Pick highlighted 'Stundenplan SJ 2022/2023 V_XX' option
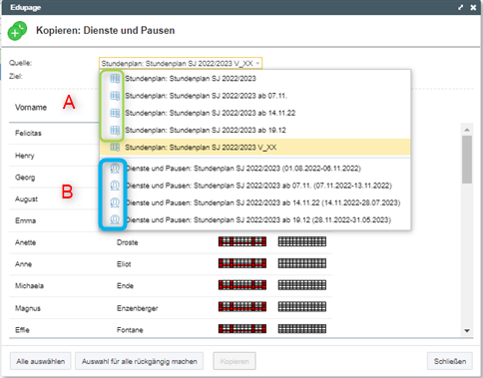This screenshot has width=483, height=378. point(254,147)
